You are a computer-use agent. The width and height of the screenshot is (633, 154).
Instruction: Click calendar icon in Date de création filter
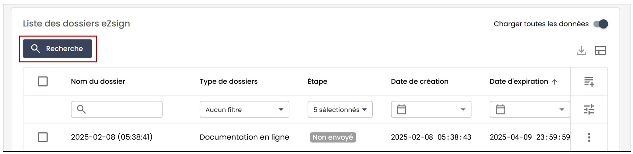coord(401,109)
